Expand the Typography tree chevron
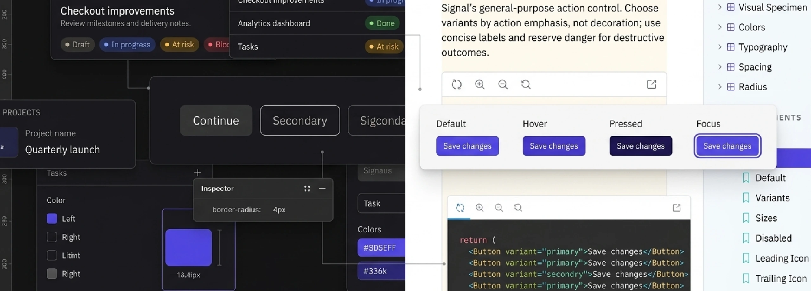 (x=720, y=47)
